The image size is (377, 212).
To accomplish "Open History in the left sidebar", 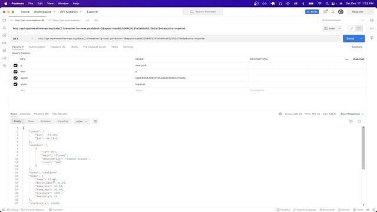I will point(4,65).
